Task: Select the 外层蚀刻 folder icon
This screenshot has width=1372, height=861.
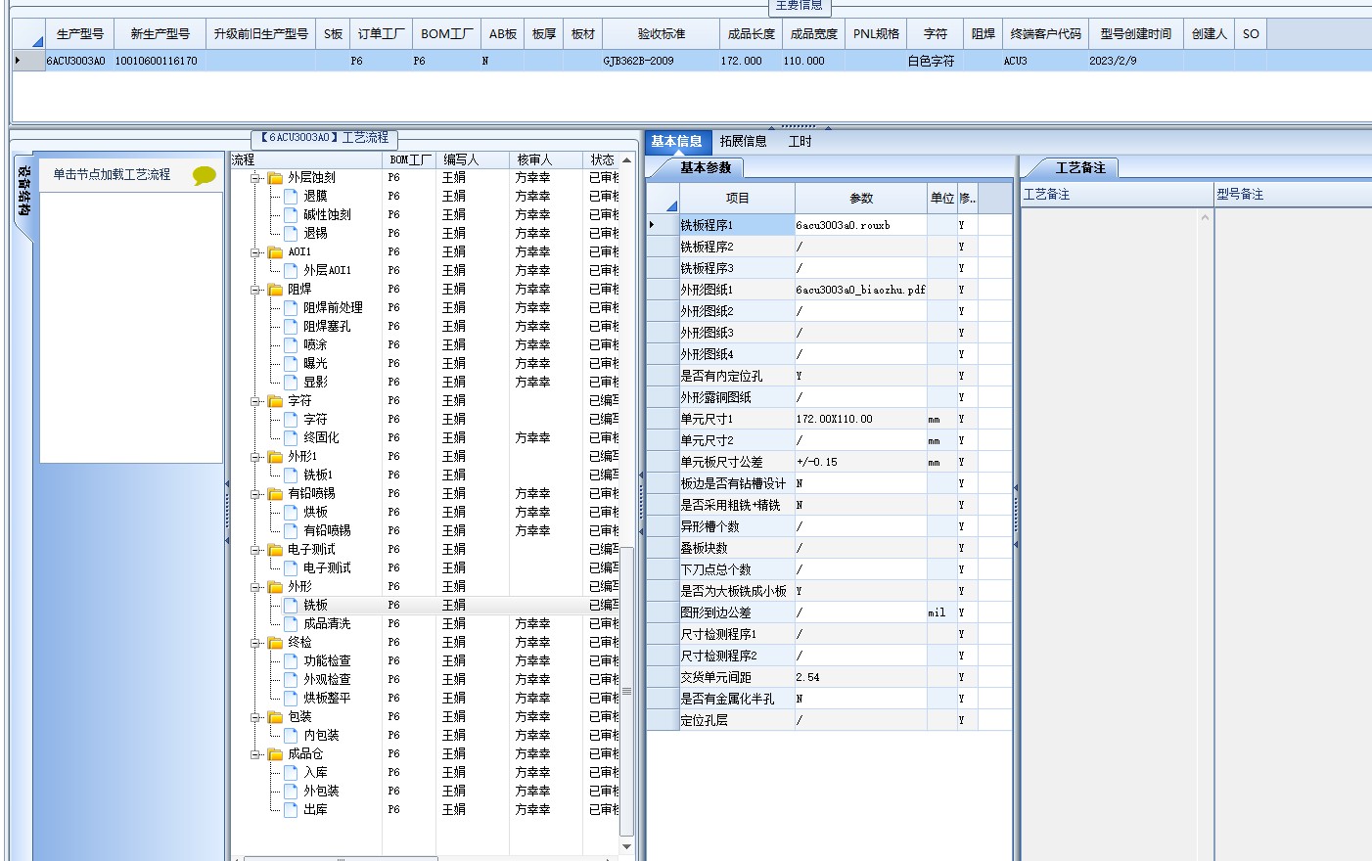Action: (x=275, y=178)
